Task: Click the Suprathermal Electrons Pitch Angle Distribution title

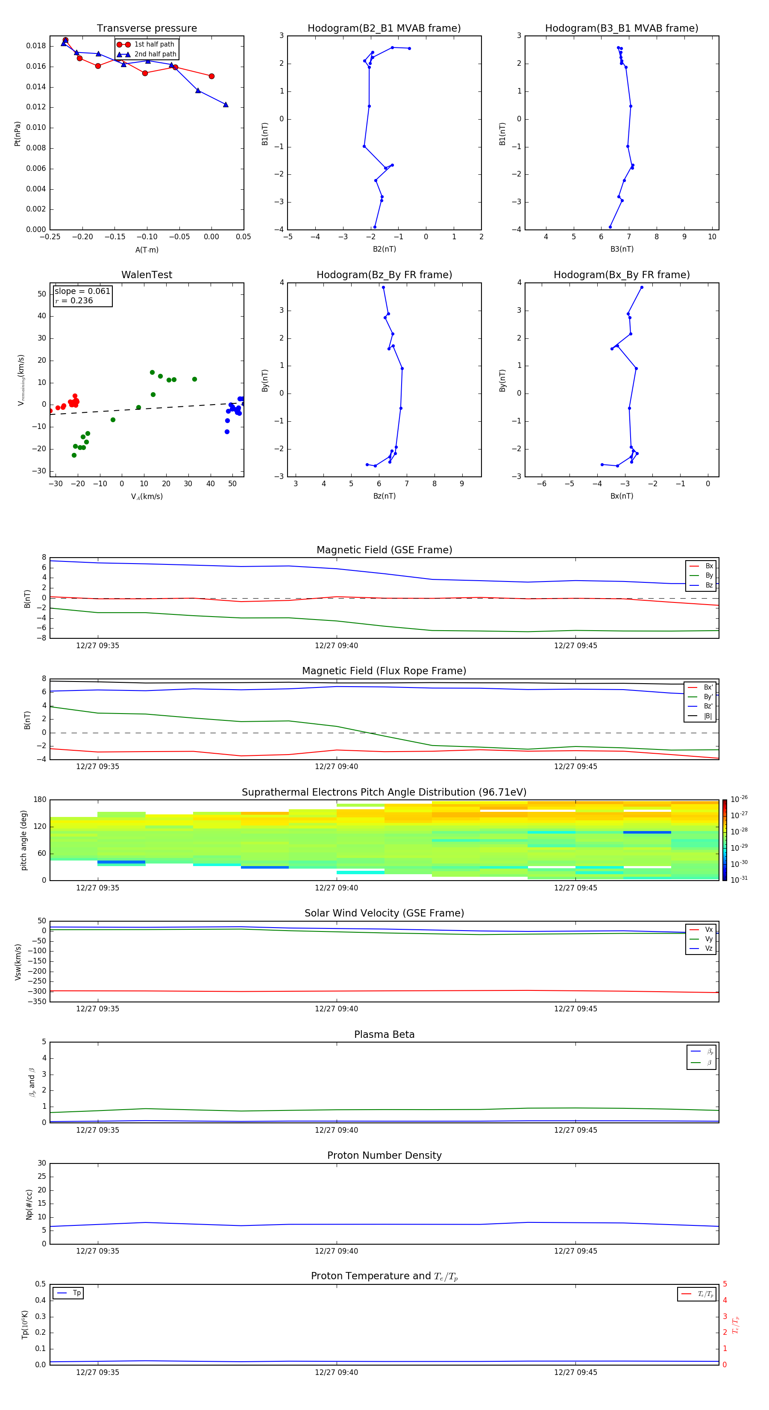Action: 384,793
